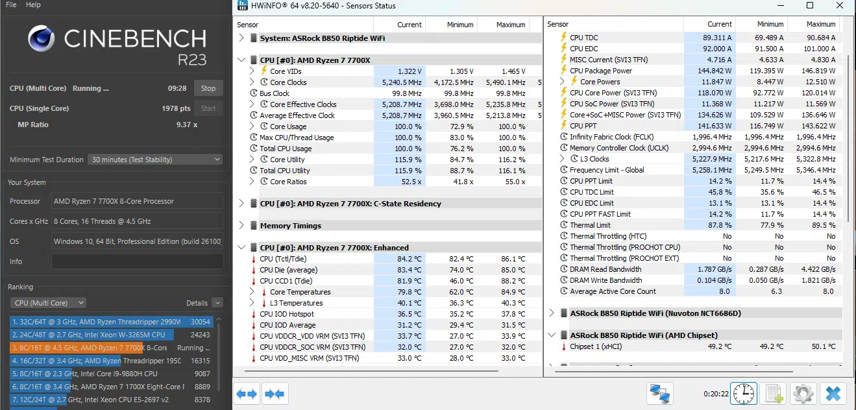Viewport: 856px width, 410px height.
Task: Open the CPU (Multi Core) ranking dropdown
Action: [x=48, y=303]
